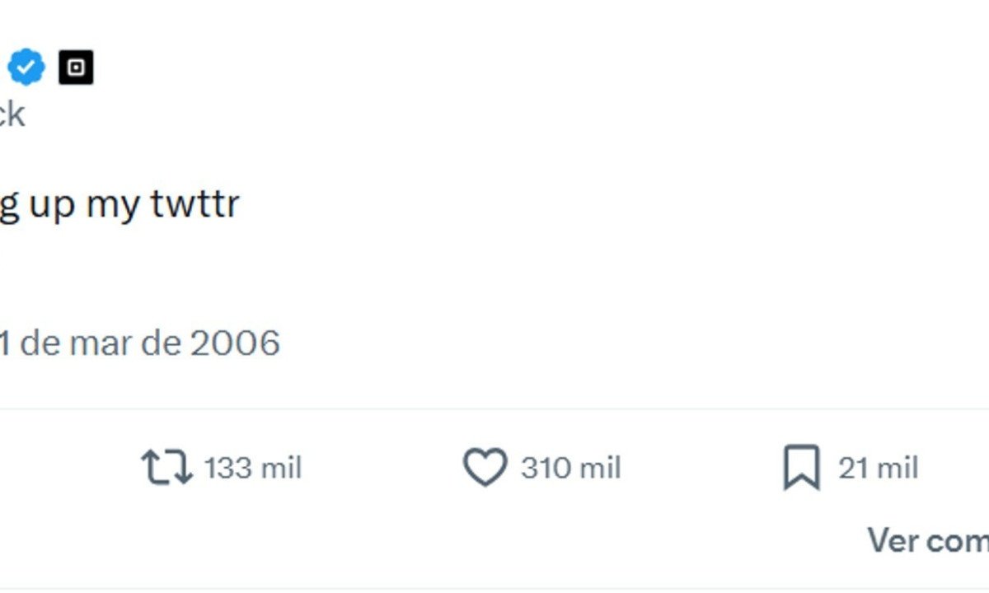Open the tweet's 'de mar de 2006' date link
The image size is (989, 593).
tap(140, 343)
